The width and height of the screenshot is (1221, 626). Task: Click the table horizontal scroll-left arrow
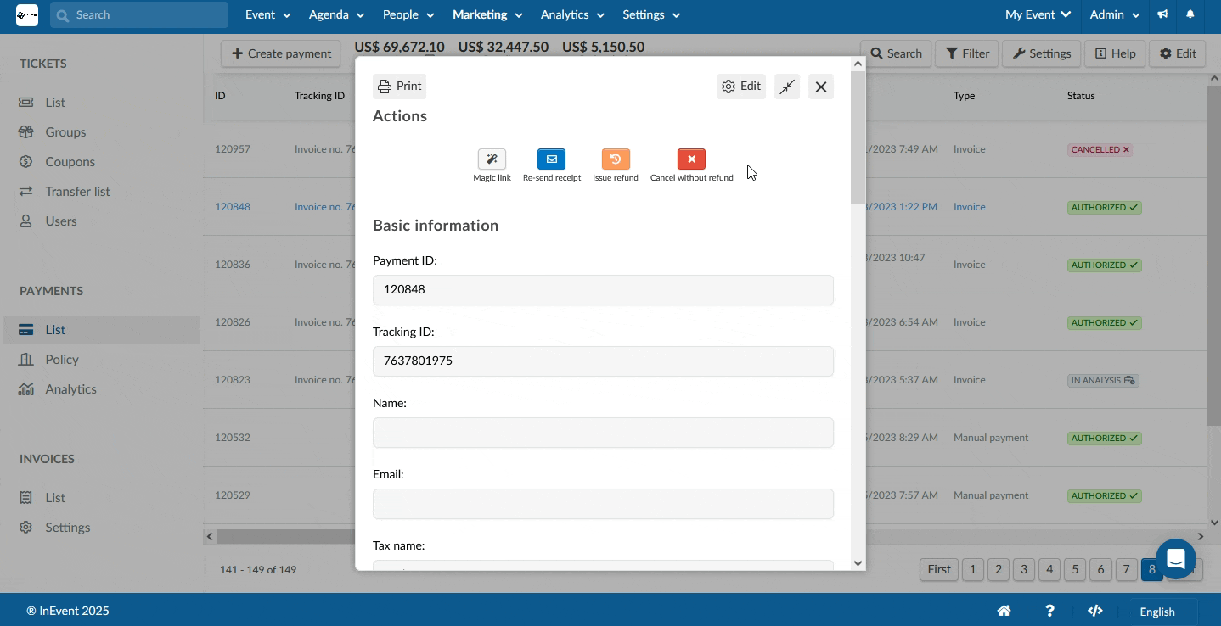(x=211, y=536)
